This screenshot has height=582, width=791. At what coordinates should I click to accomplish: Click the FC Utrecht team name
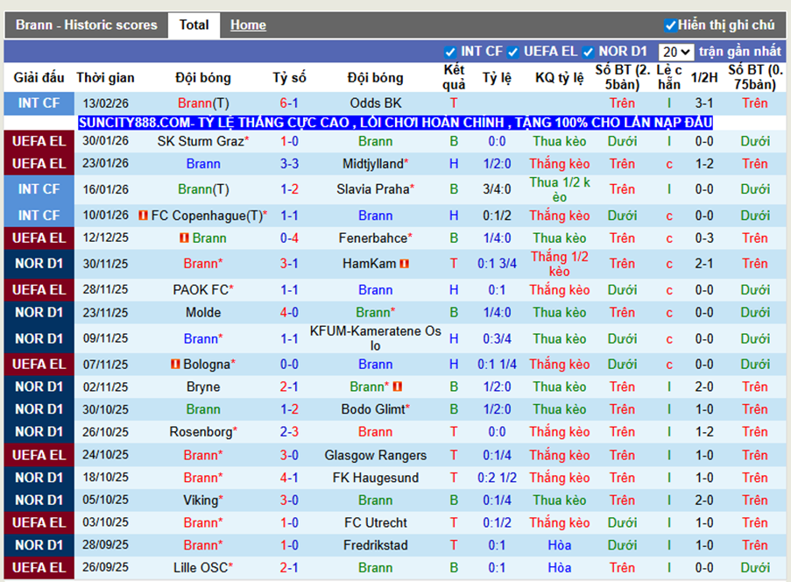[x=375, y=522]
